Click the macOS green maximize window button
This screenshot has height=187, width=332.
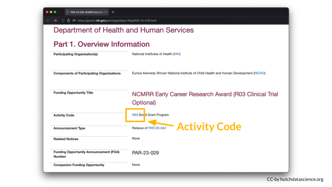(55, 12)
